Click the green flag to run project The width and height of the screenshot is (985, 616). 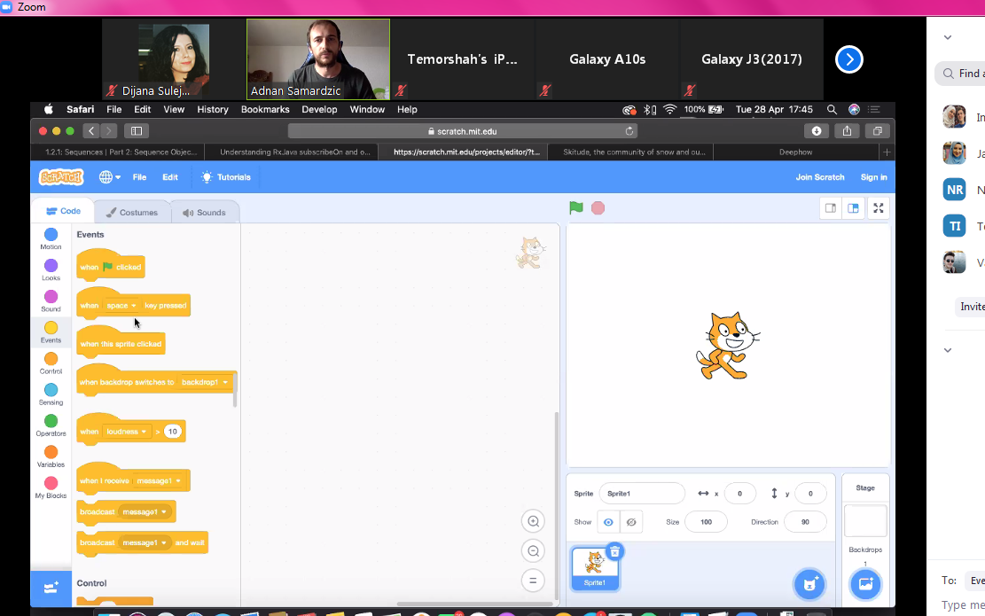coord(576,208)
